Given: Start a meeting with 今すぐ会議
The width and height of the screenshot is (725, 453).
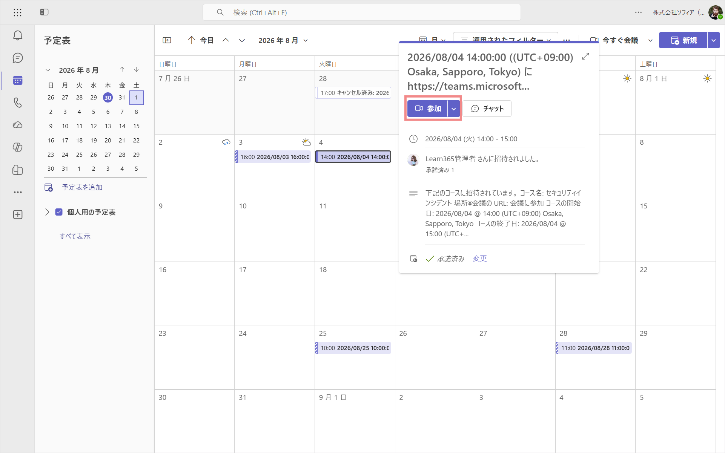Looking at the screenshot, I should pos(614,40).
